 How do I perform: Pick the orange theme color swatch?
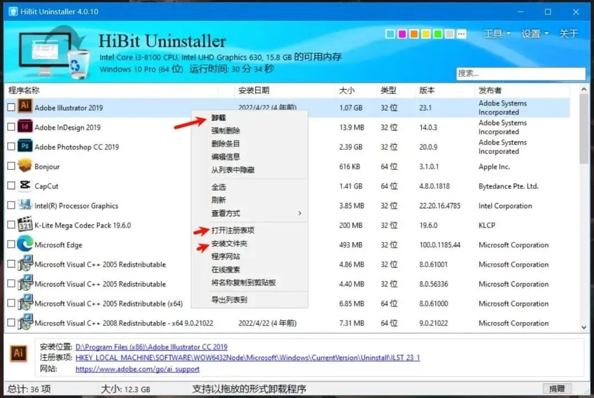(x=414, y=34)
